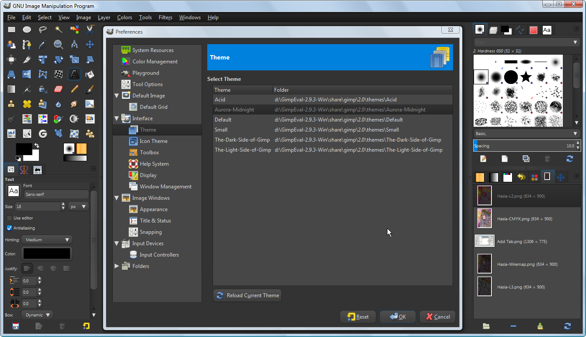
Task: Select the star-shaped brush
Action: (526, 77)
